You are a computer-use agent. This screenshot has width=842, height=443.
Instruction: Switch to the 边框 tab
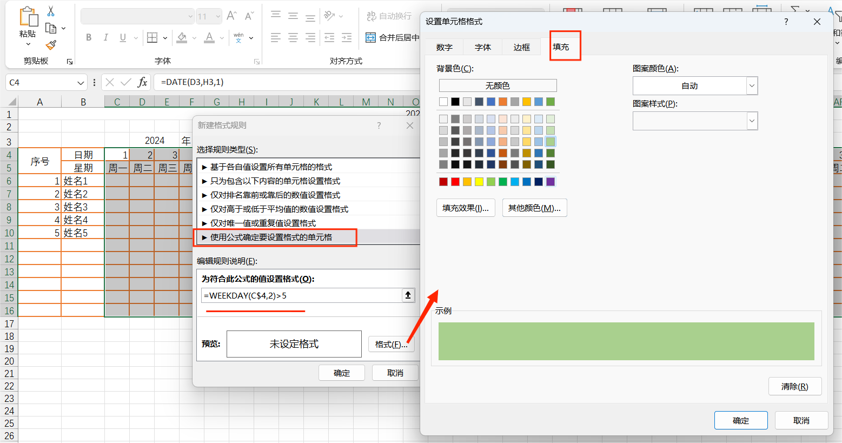[x=521, y=47]
